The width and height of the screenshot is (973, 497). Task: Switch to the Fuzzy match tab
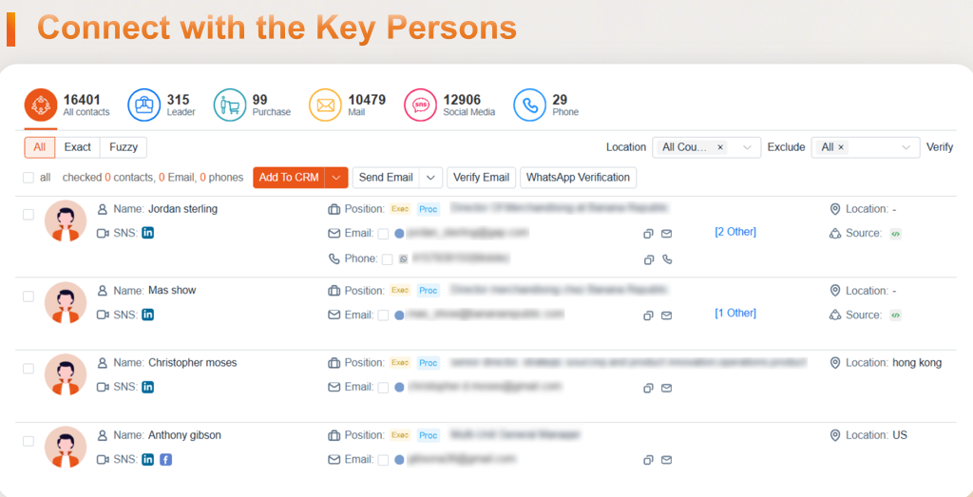(124, 147)
